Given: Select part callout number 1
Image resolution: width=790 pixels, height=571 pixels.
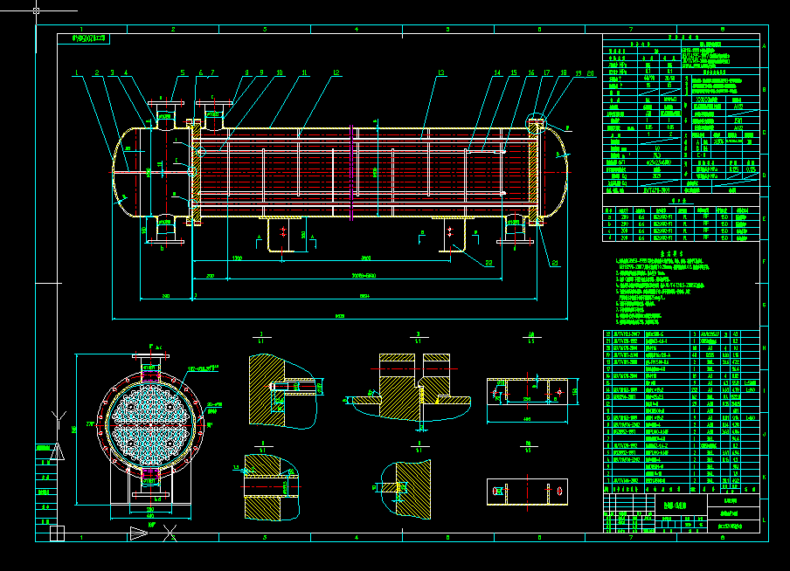Looking at the screenshot, I should click(77, 73).
